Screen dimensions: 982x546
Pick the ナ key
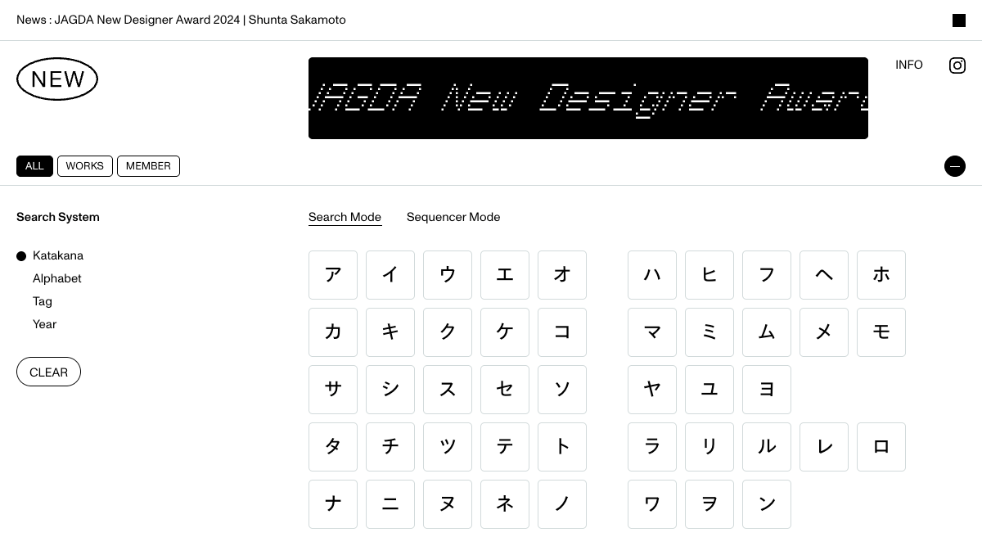pyautogui.click(x=333, y=504)
